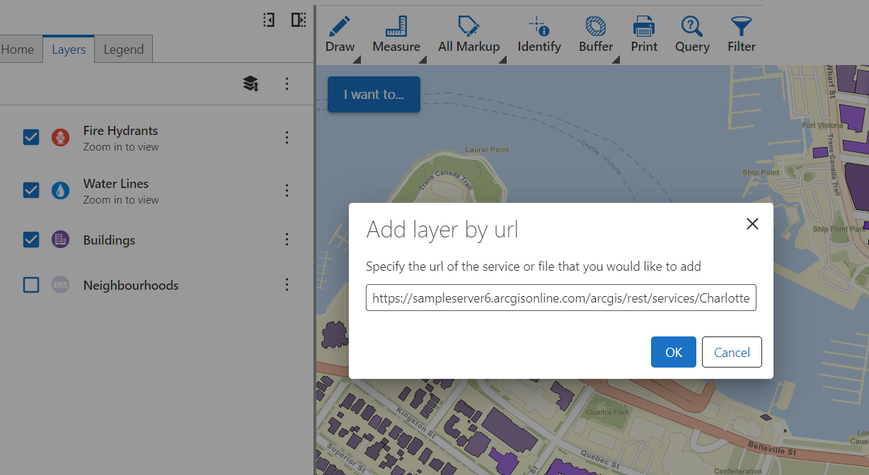Expand the Draw tool dropdown arrow
Viewport: 869px width, 475px height.
pos(357,59)
